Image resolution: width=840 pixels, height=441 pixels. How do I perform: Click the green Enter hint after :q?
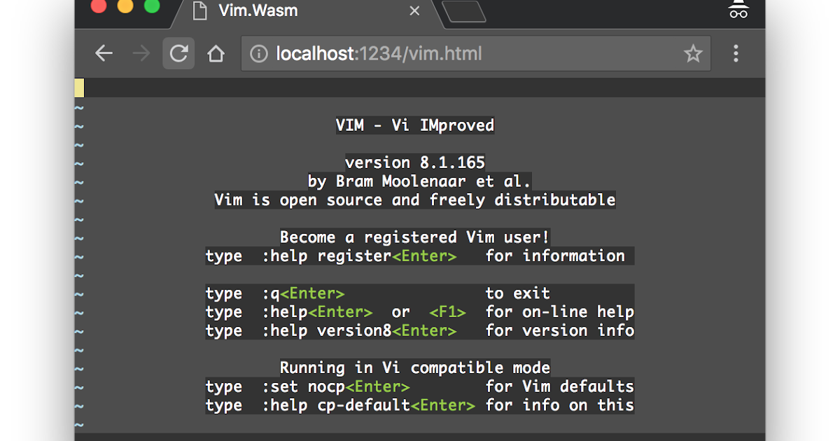coord(312,293)
